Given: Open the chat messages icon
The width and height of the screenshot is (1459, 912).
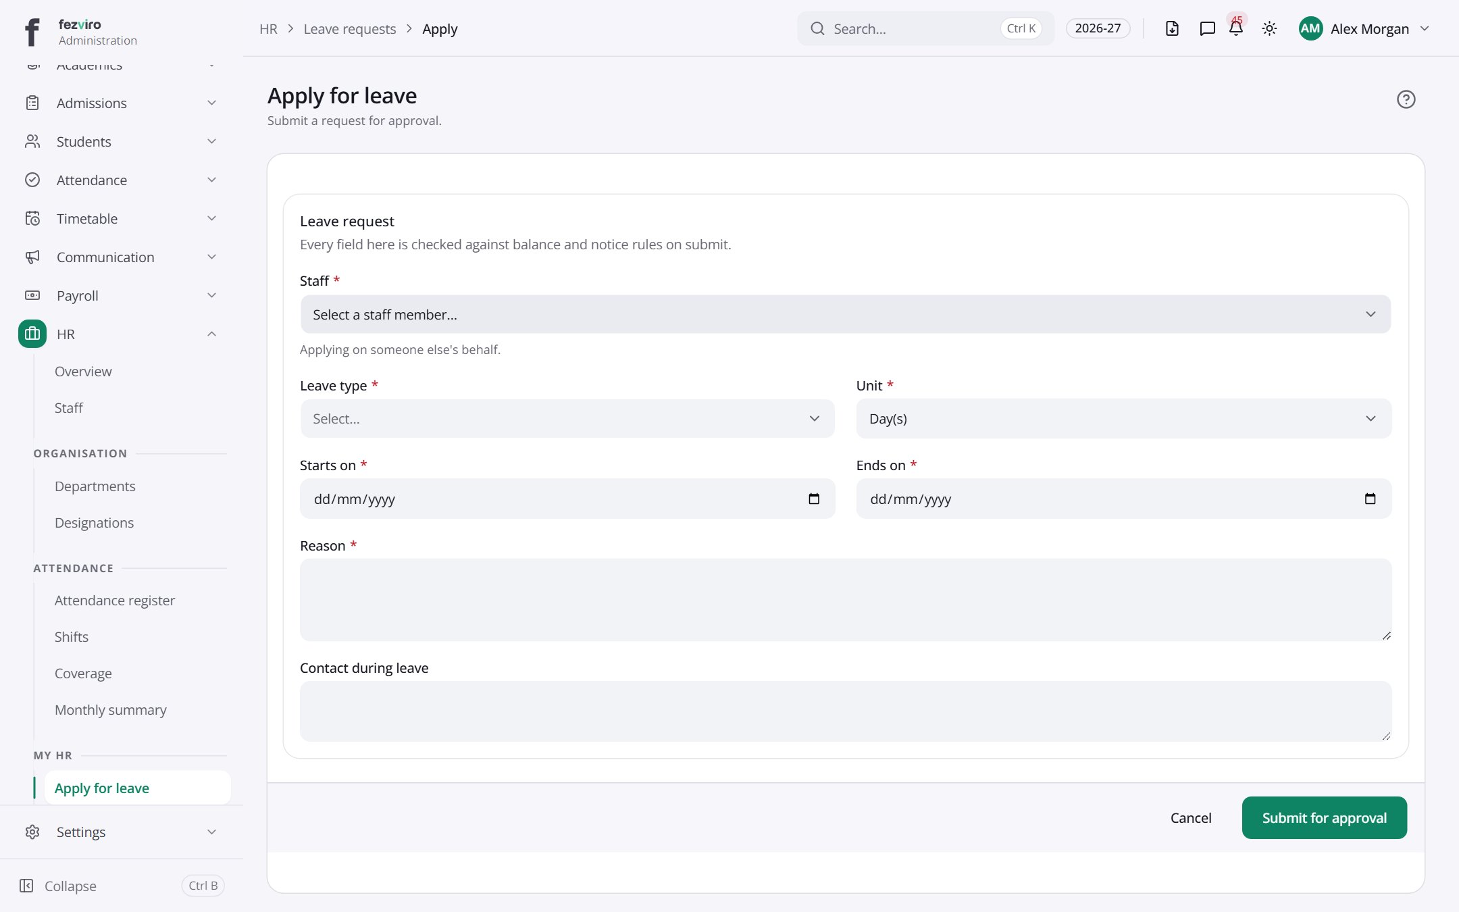Looking at the screenshot, I should tap(1207, 28).
